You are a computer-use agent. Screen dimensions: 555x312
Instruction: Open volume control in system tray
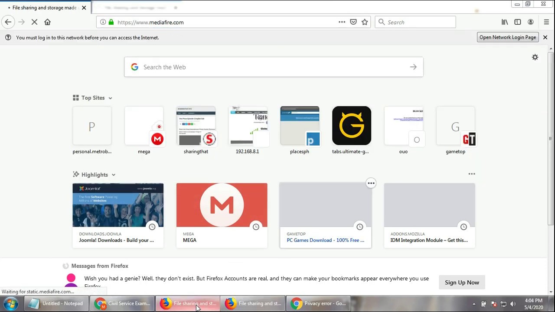click(513, 304)
